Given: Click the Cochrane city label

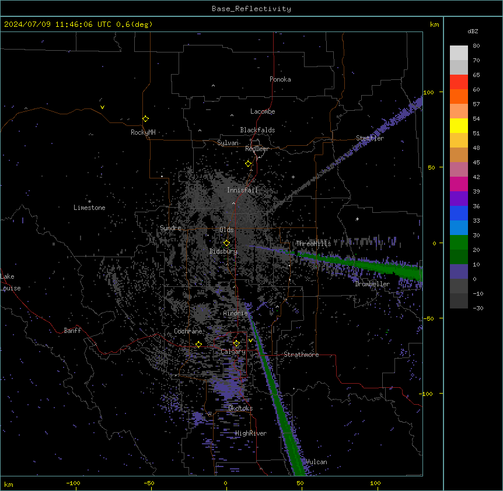Looking at the screenshot, I should pos(188,331).
